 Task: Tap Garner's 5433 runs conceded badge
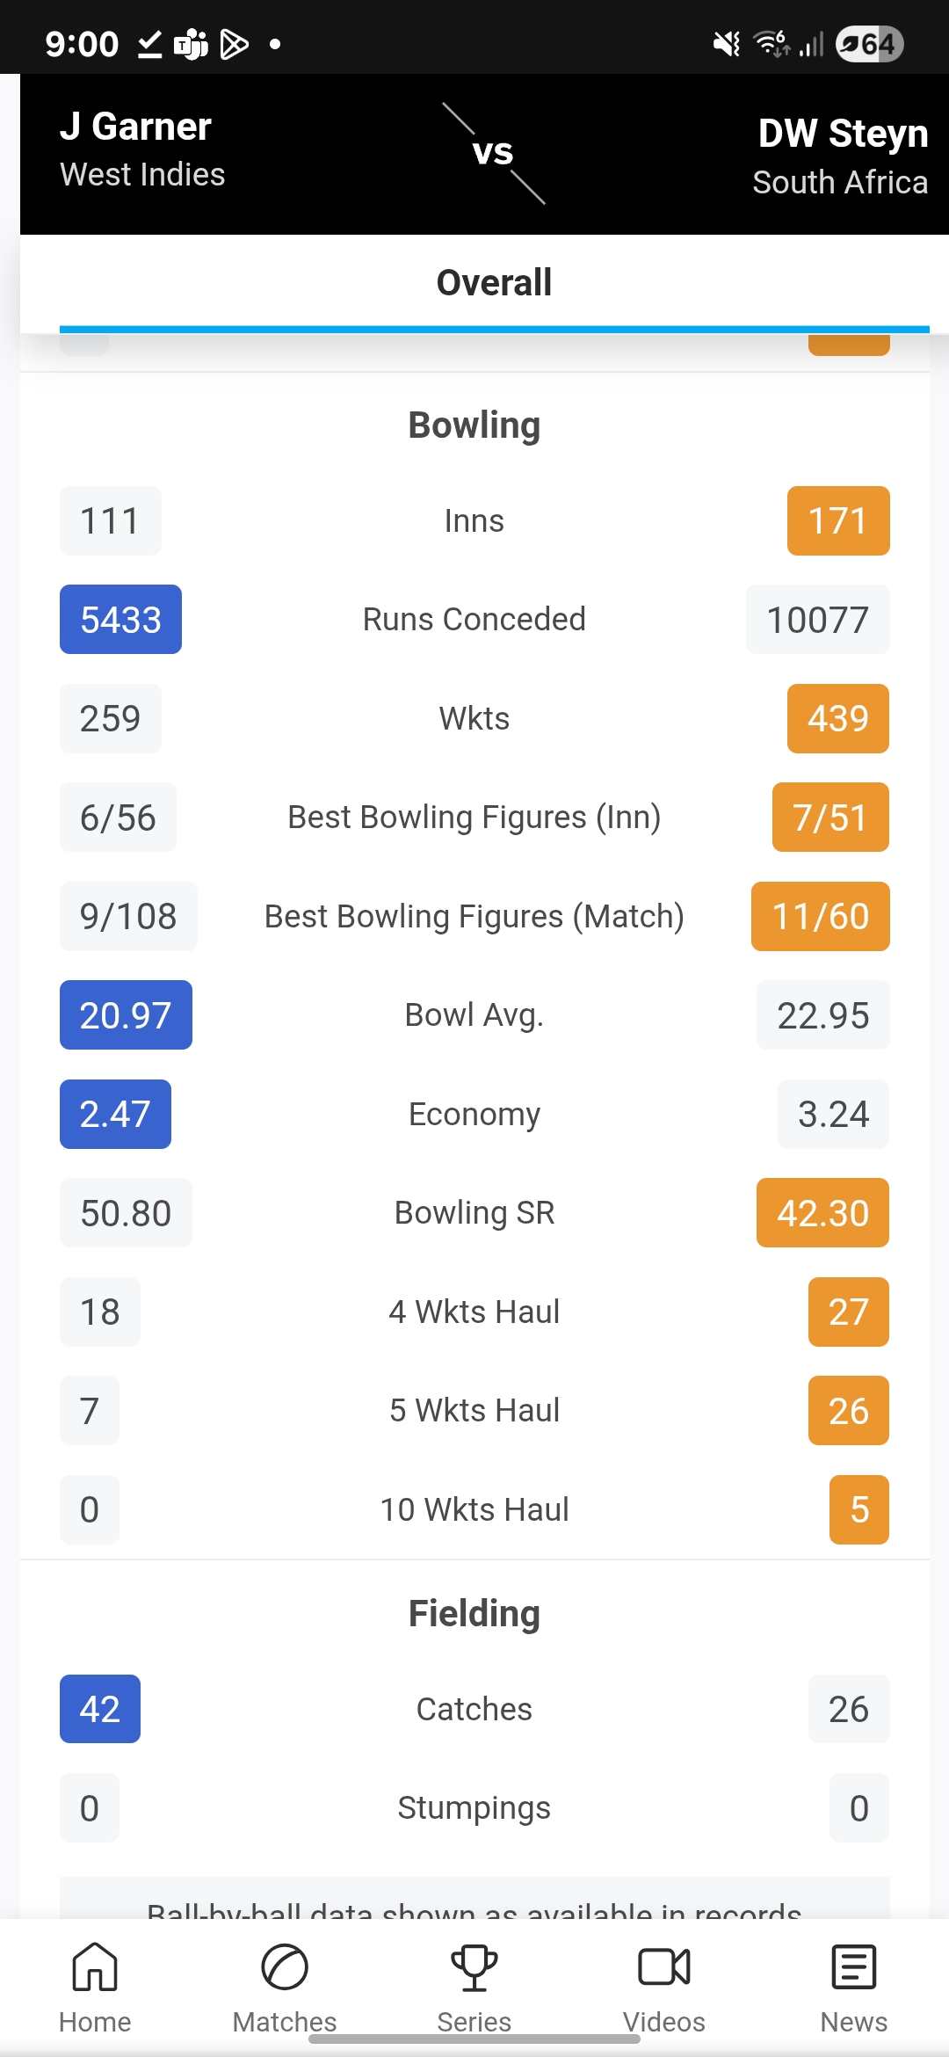click(x=120, y=620)
